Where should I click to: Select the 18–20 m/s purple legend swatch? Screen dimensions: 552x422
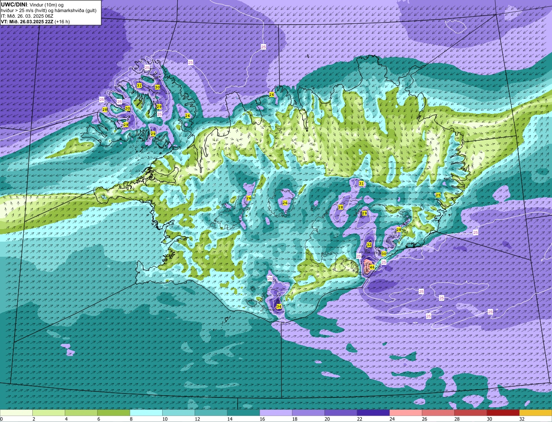308,413
